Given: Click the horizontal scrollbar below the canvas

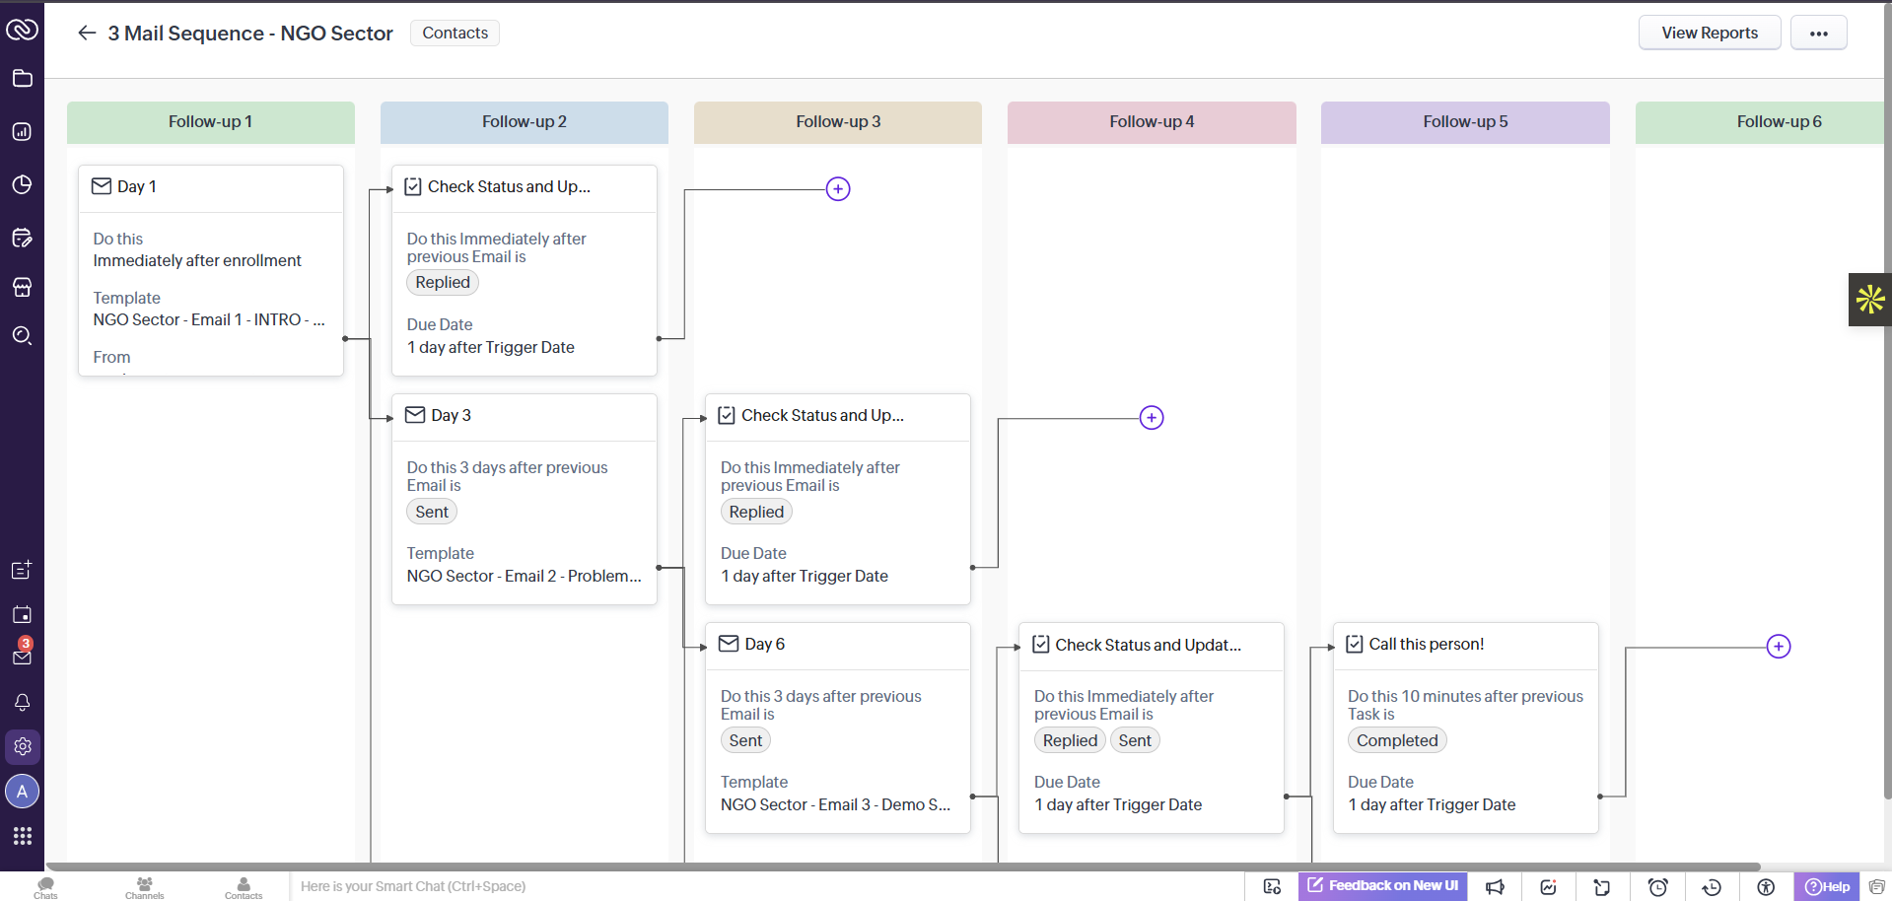Looking at the screenshot, I should pos(902,867).
